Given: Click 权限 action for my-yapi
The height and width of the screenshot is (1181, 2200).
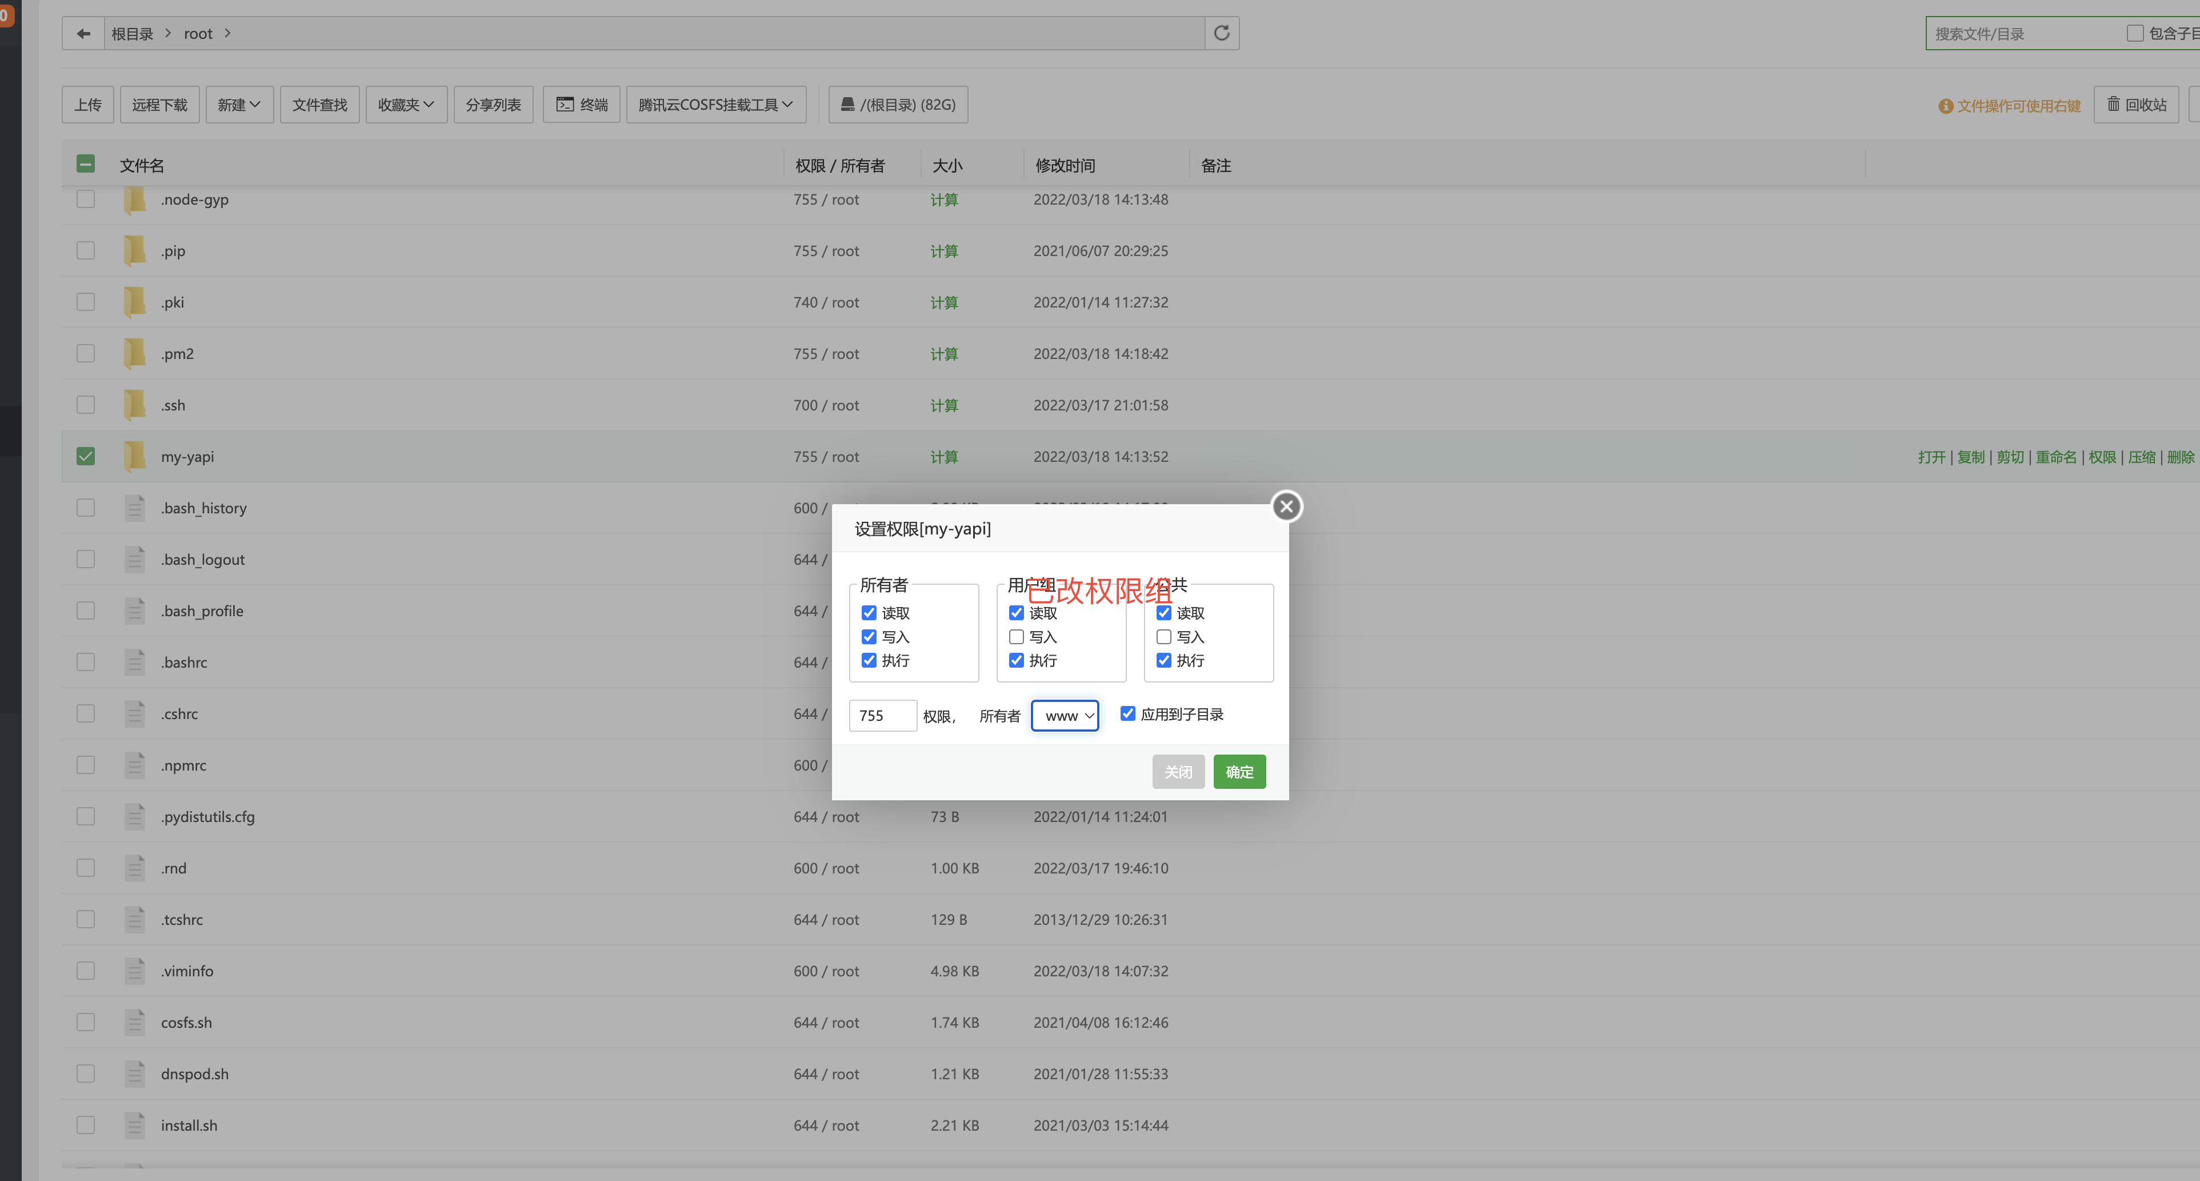Looking at the screenshot, I should click(x=2102, y=457).
